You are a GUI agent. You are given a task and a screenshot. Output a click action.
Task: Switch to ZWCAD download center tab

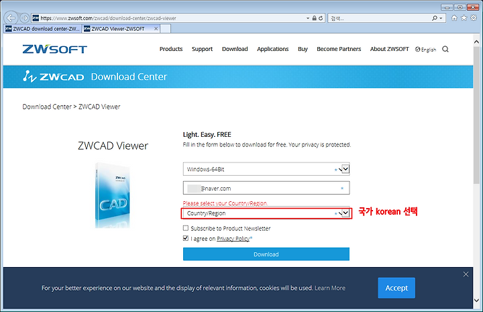pos(43,29)
